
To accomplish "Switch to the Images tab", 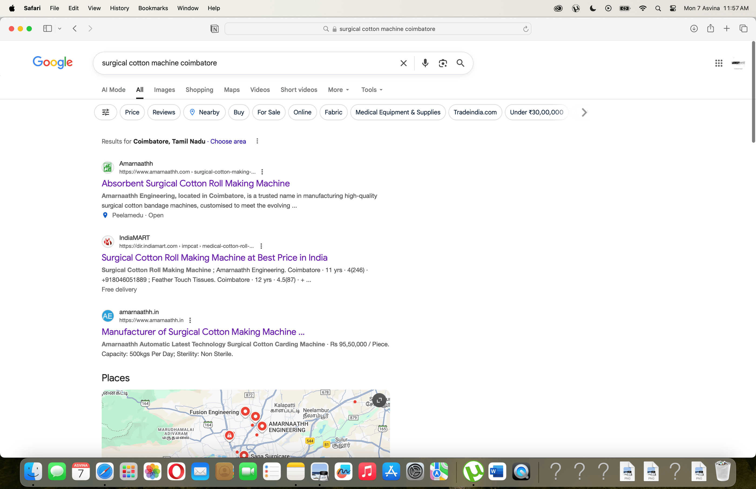I will [x=164, y=90].
